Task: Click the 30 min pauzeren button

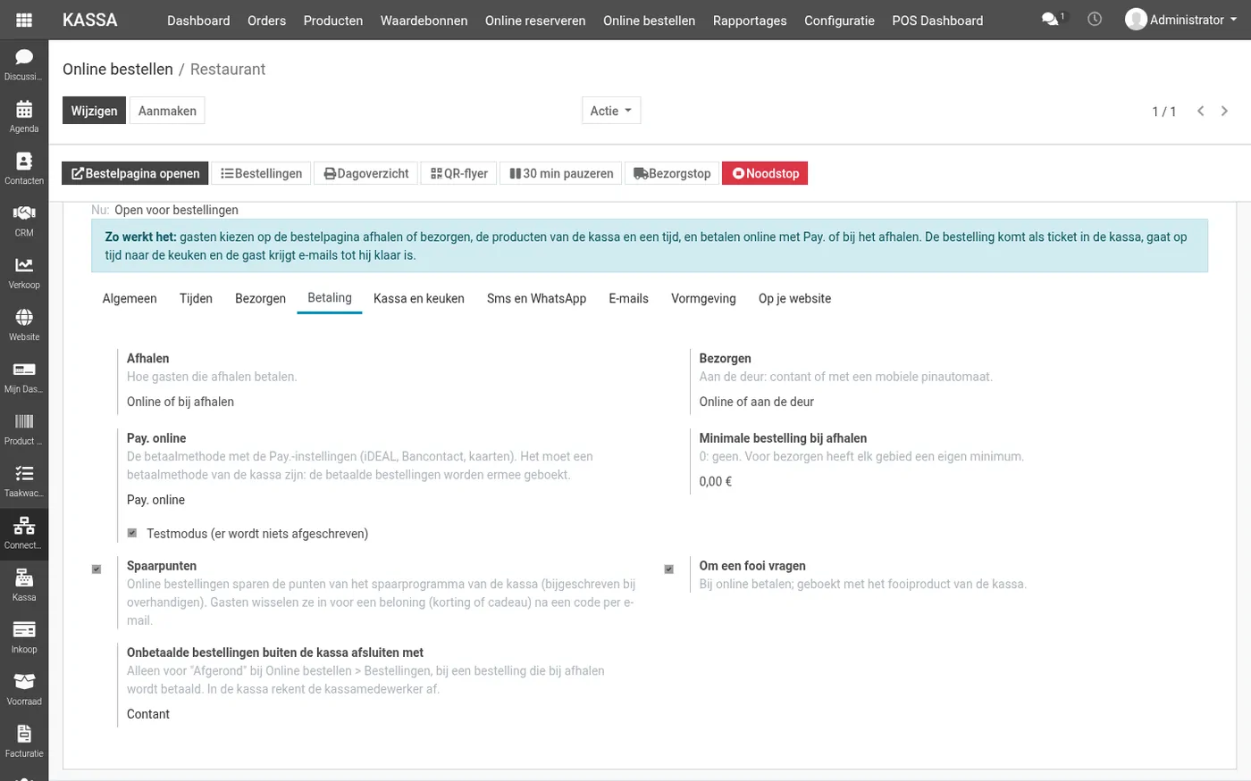Action: 562,173
